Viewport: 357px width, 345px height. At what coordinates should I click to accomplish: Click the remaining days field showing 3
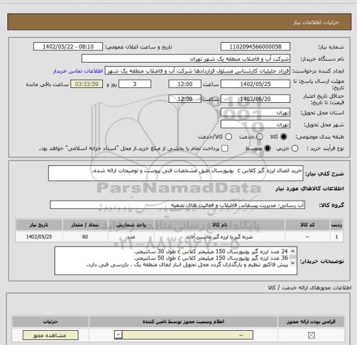pos(134,84)
